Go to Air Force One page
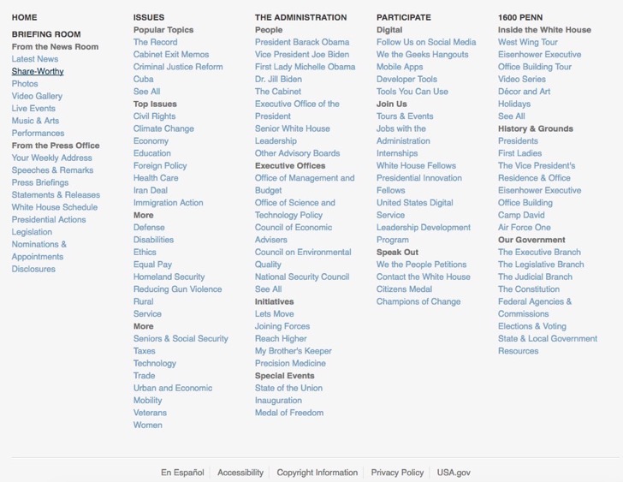This screenshot has width=623, height=482. click(524, 228)
